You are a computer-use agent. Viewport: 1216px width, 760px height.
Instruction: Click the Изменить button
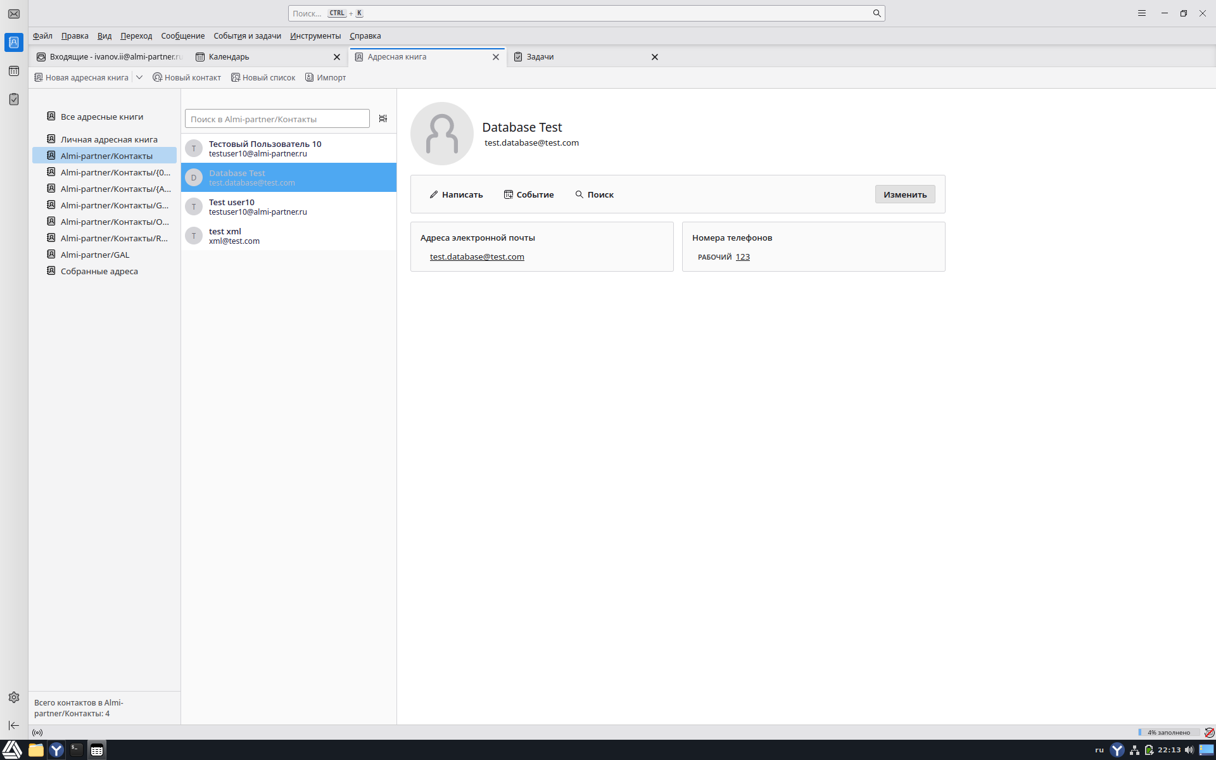point(905,194)
